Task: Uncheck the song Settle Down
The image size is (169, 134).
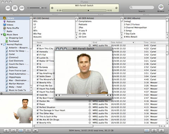Action: click(x=38, y=76)
